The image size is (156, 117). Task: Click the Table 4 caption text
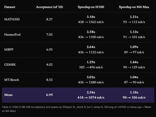click(76, 109)
